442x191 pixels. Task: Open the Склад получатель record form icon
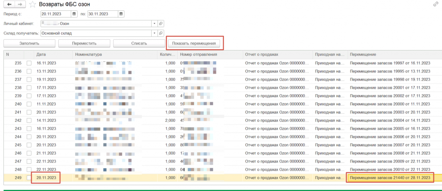tap(161, 33)
